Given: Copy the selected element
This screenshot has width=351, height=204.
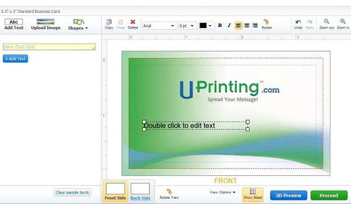Looking at the screenshot, I should tap(109, 24).
